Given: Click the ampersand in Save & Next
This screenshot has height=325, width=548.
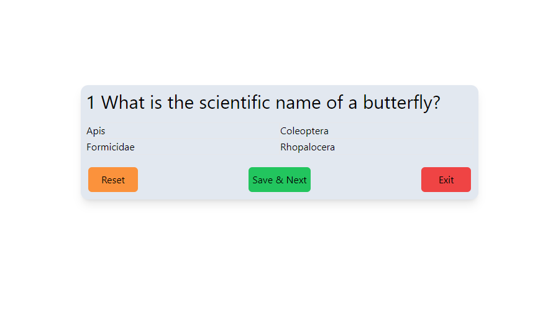Looking at the screenshot, I should pyautogui.click(x=279, y=180).
